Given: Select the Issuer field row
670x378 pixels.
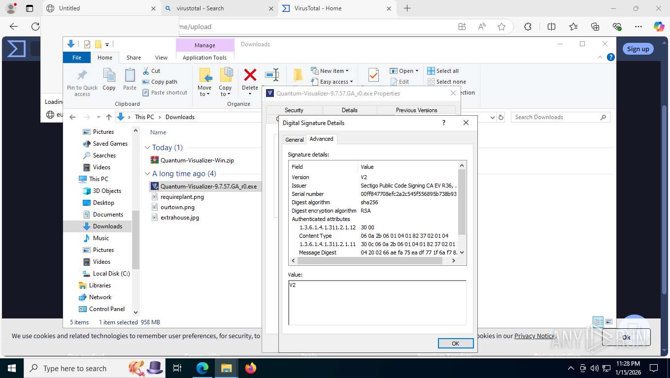Looking at the screenshot, I should point(374,186).
